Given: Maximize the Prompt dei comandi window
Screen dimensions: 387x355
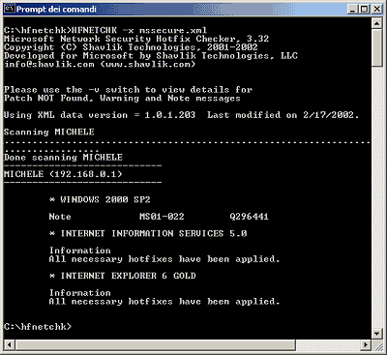Looking at the screenshot, I should tap(364, 9).
